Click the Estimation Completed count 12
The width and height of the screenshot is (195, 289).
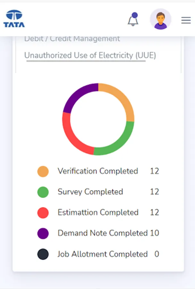coord(154,213)
